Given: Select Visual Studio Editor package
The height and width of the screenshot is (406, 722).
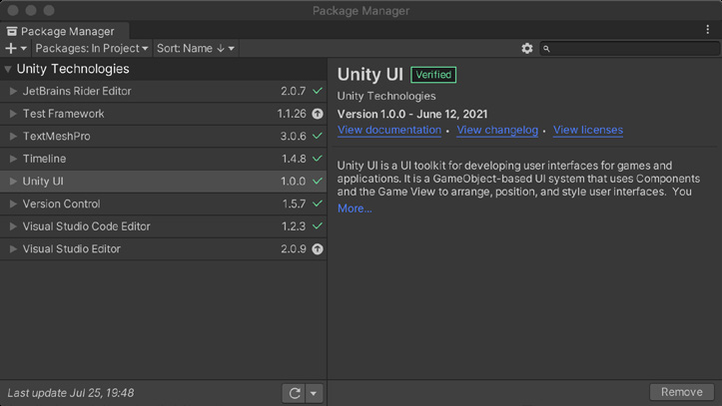Looking at the screenshot, I should pyautogui.click(x=163, y=248).
